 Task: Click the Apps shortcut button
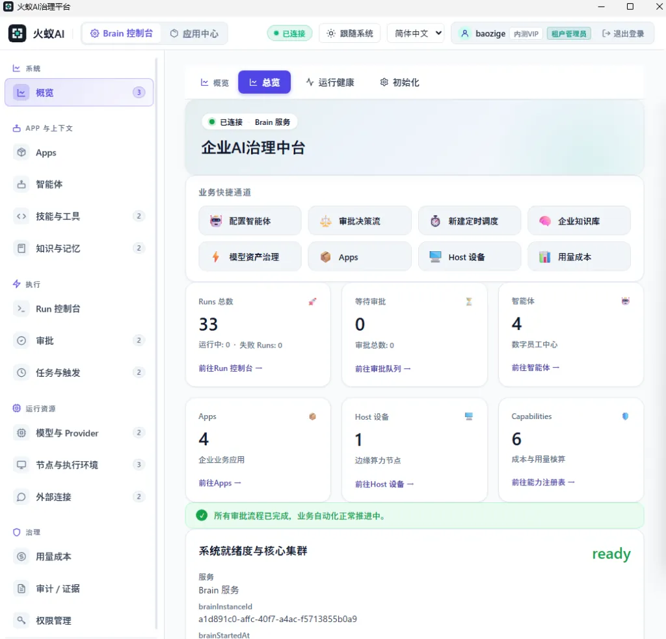click(x=359, y=256)
